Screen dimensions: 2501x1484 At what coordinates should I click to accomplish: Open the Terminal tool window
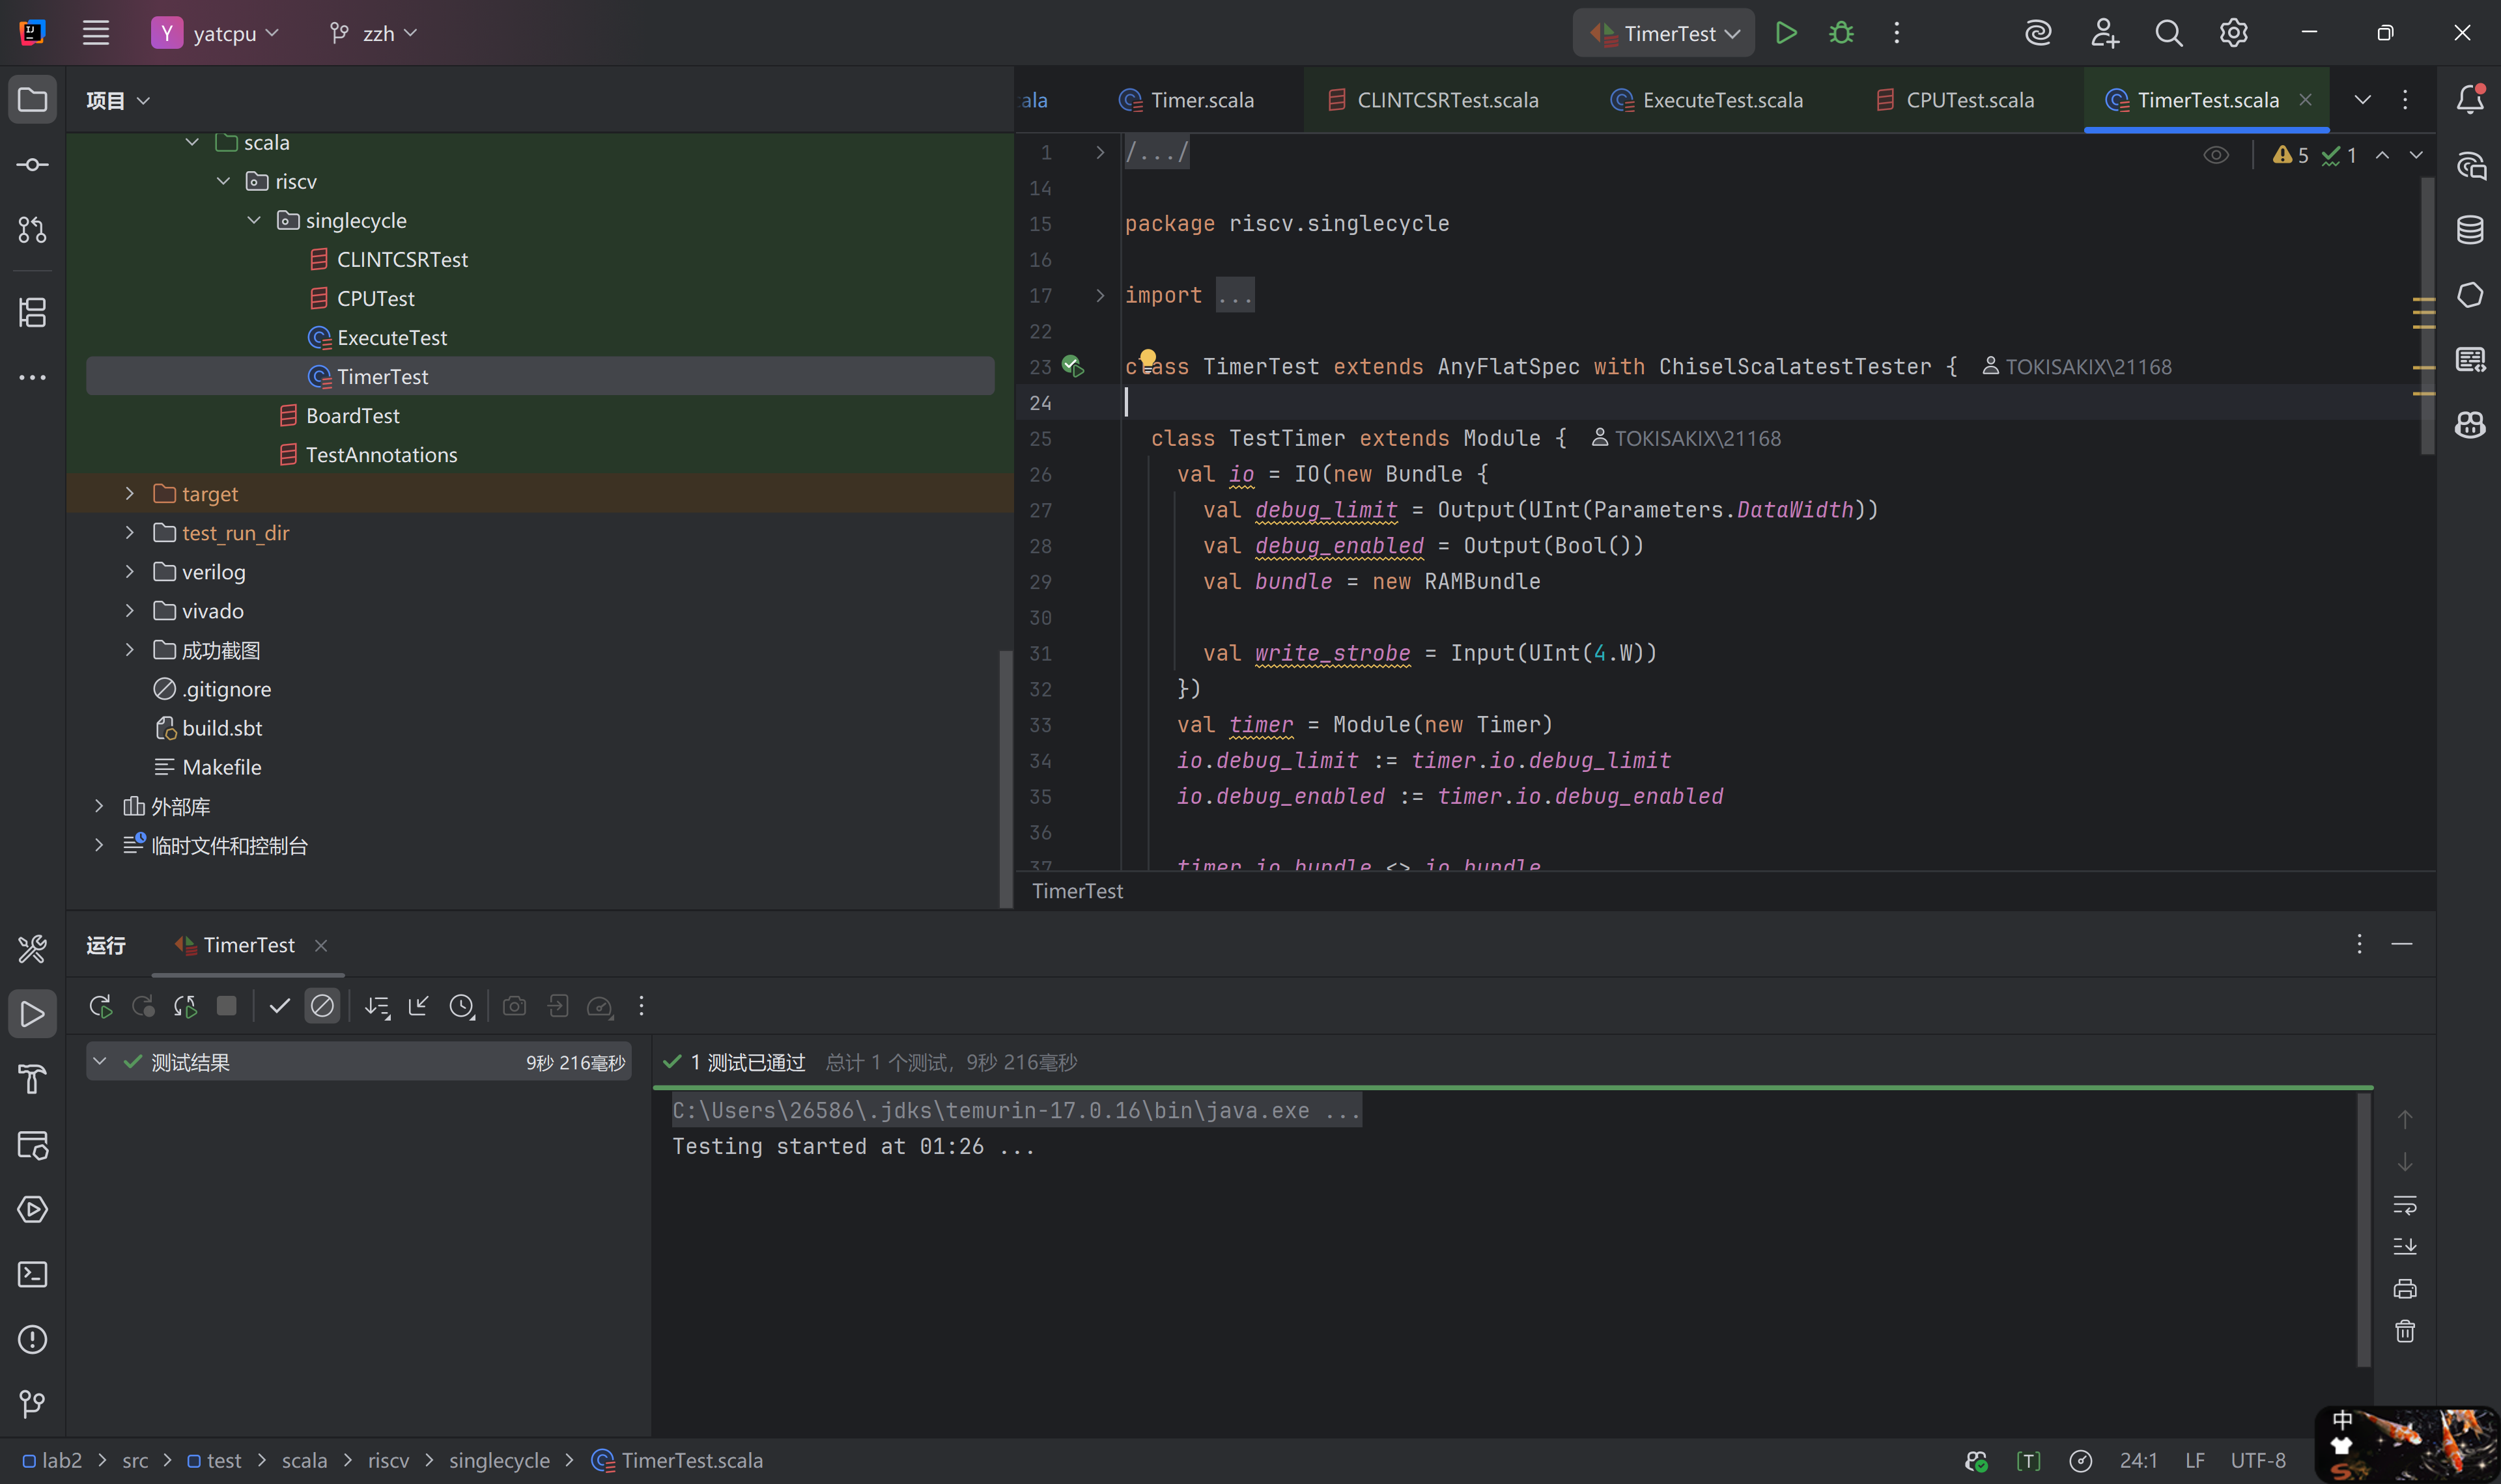point(32,1274)
